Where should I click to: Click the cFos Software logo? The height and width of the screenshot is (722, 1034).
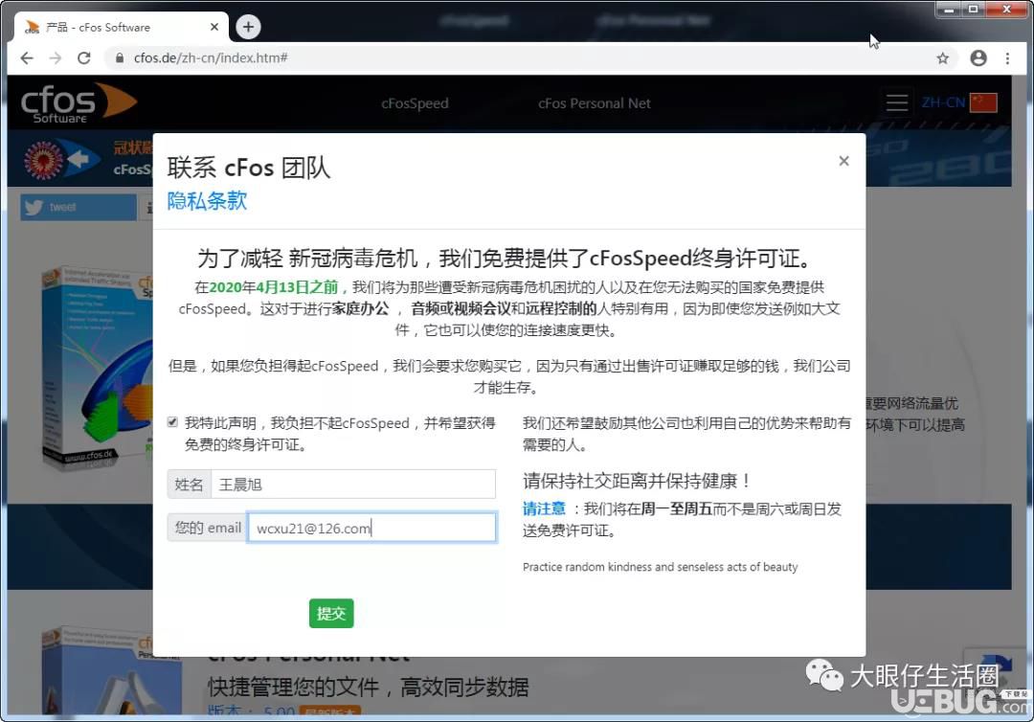click(x=79, y=102)
